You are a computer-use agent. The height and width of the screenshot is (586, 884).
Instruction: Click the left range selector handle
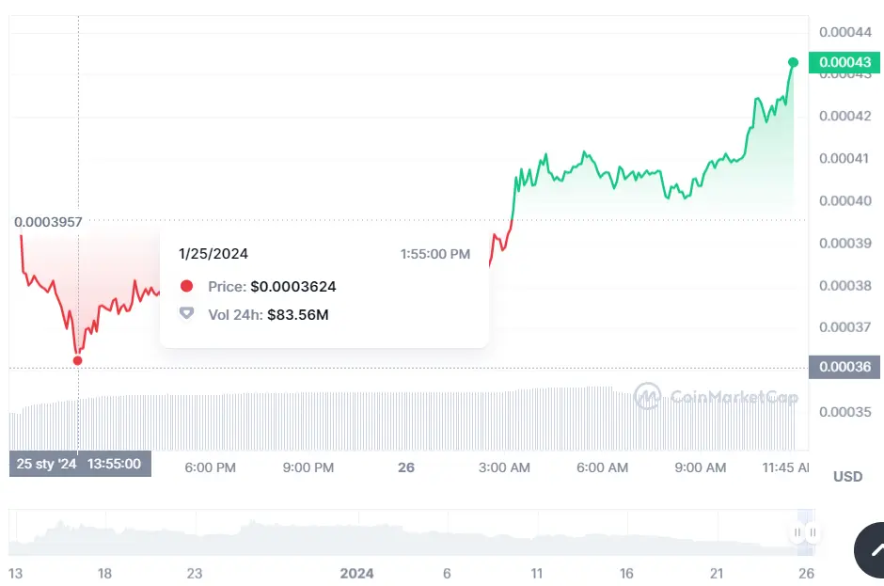[798, 533]
